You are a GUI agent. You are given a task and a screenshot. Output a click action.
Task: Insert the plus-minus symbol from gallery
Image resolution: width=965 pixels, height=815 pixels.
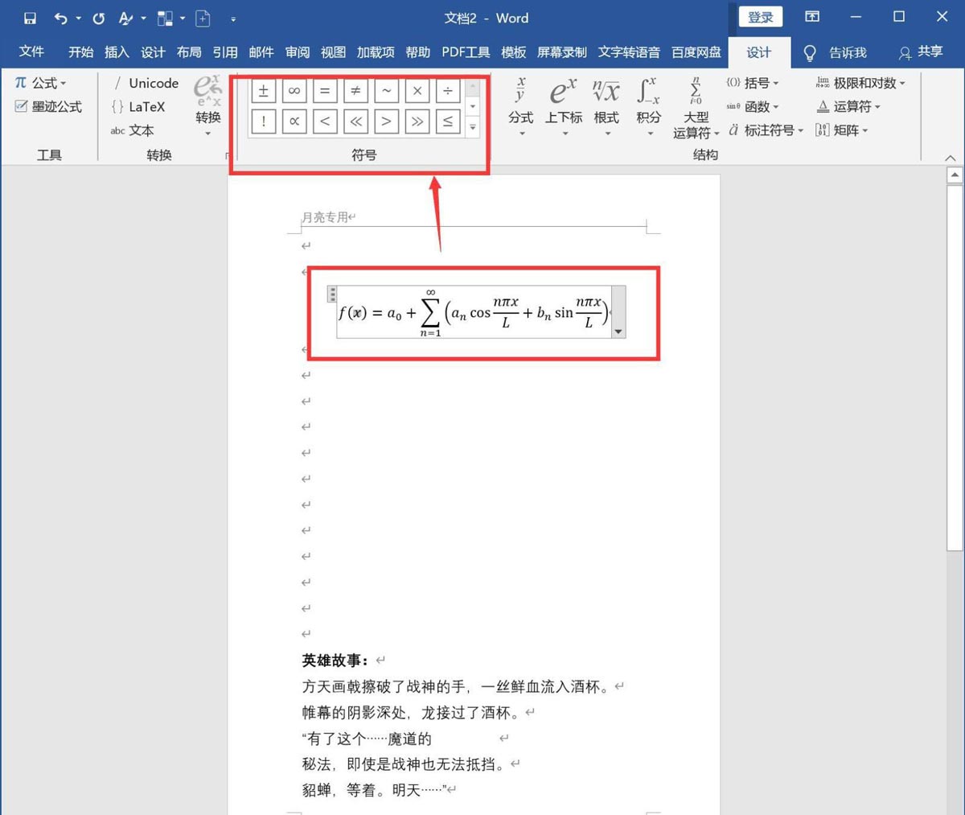(263, 90)
